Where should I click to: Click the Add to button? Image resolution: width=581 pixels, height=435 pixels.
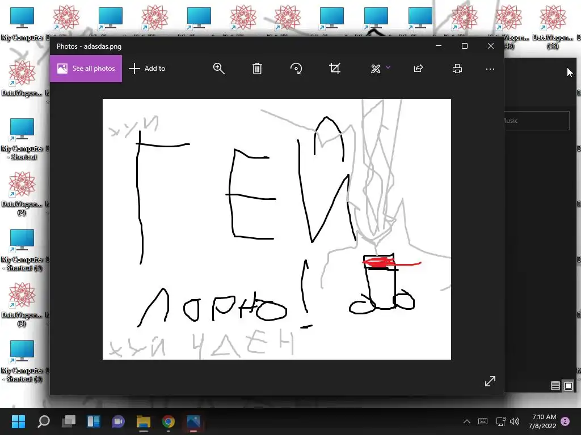(147, 69)
